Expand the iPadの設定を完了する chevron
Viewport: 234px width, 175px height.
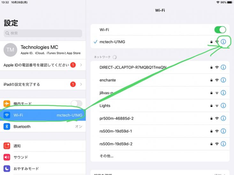point(81,84)
